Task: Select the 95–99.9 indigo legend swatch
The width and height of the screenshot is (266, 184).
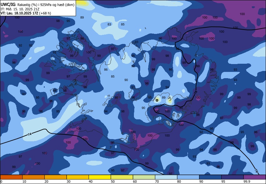Action: [x=233, y=177]
